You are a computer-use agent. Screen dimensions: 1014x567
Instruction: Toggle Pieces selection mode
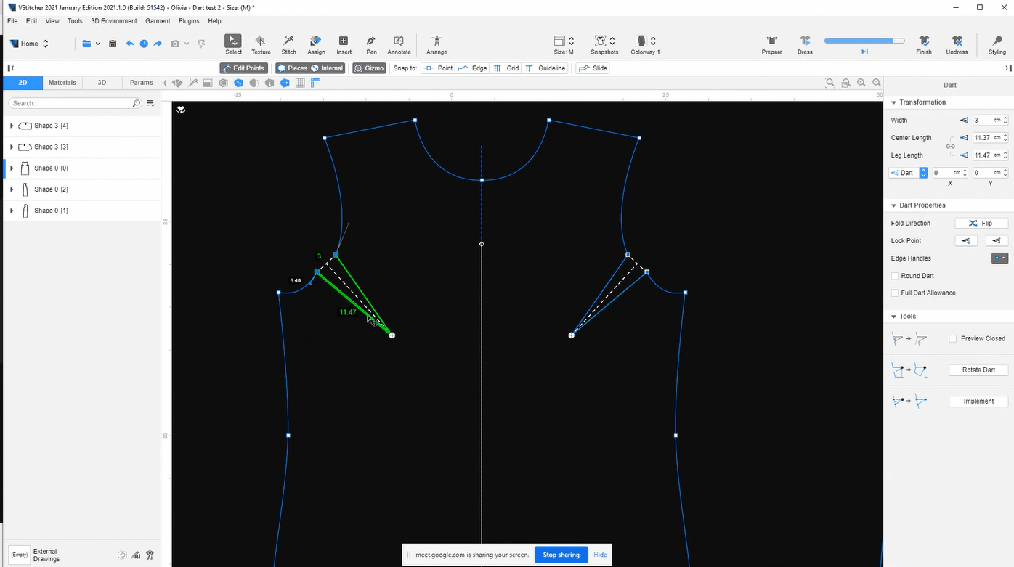coord(292,68)
